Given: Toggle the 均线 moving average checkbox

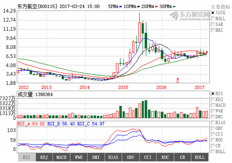Looking at the screenshot, I should (x=213, y=13).
